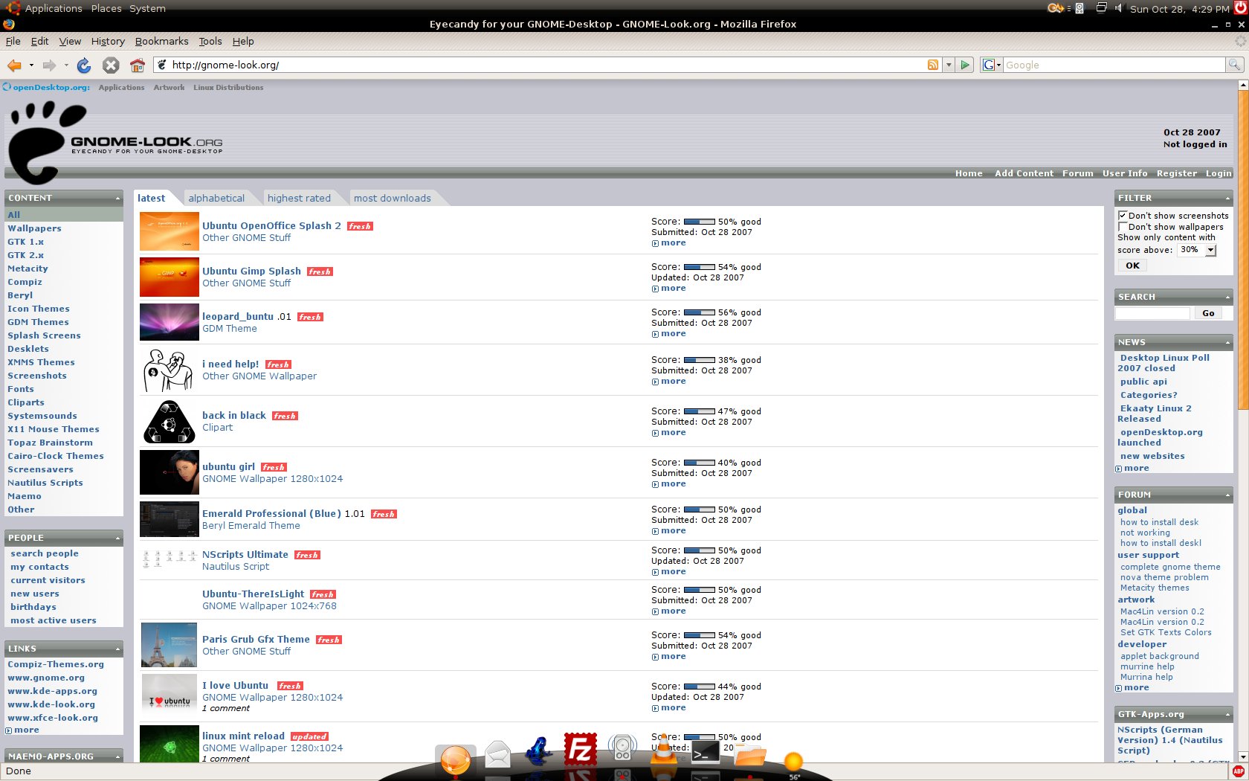The image size is (1249, 781).
Task: Open the Bookmarks menu
Action: tap(161, 42)
